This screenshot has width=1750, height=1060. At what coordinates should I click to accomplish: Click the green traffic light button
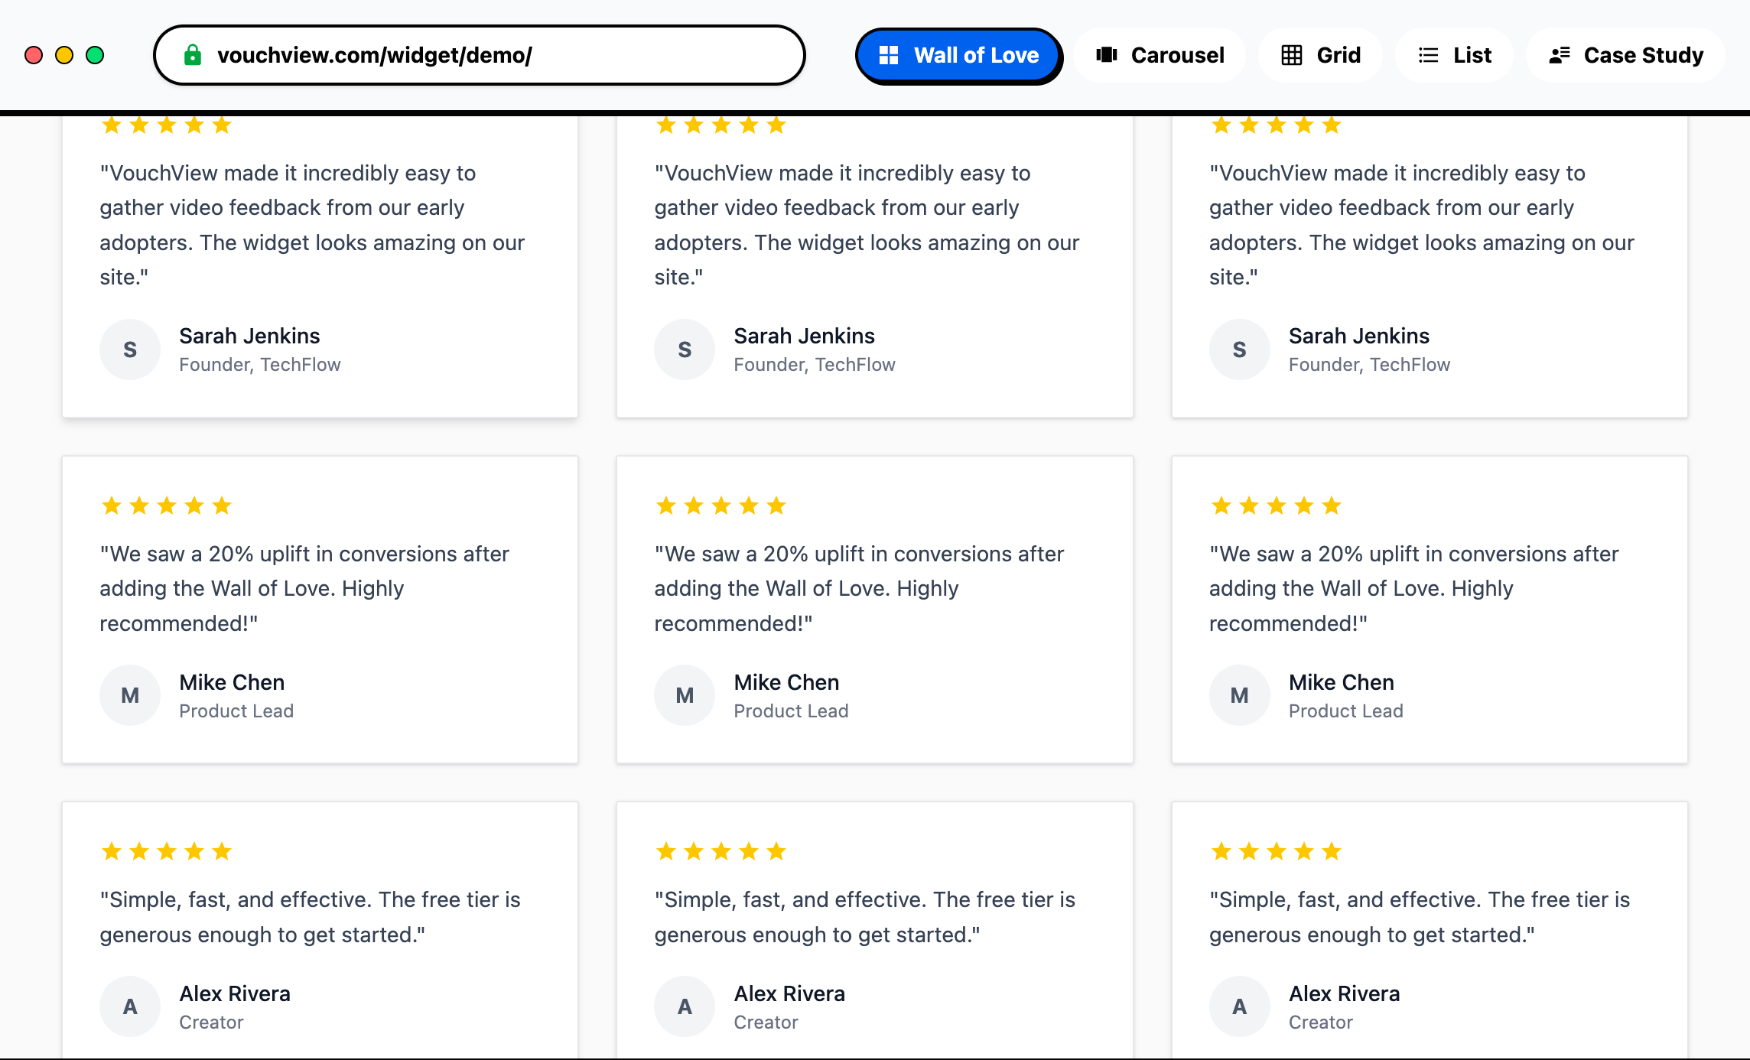(94, 55)
